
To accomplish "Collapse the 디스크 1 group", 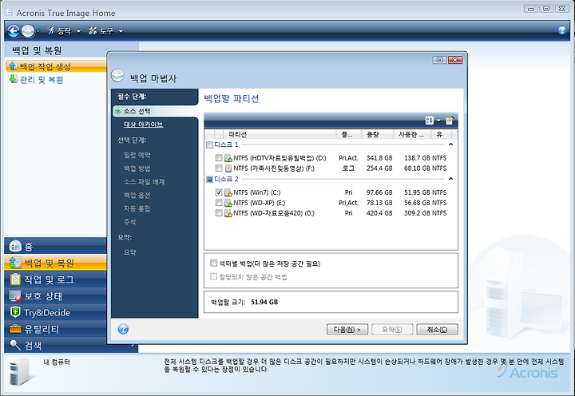I will click(450, 145).
